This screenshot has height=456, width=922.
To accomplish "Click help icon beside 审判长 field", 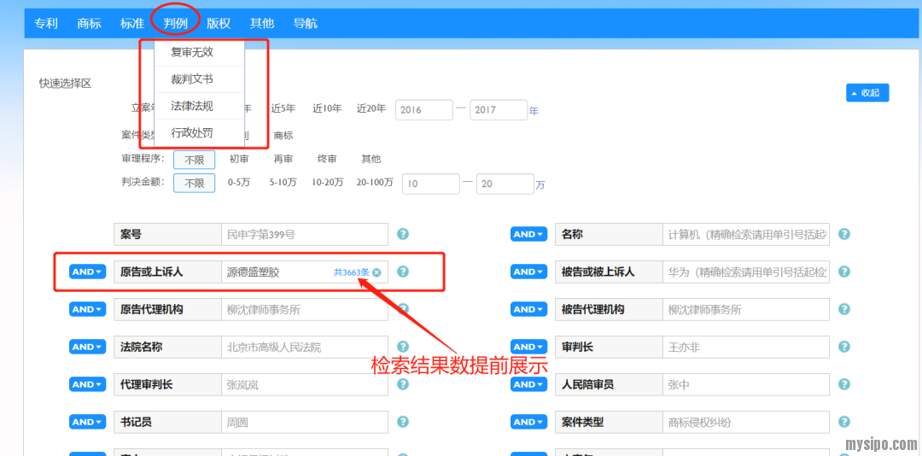I will click(843, 347).
